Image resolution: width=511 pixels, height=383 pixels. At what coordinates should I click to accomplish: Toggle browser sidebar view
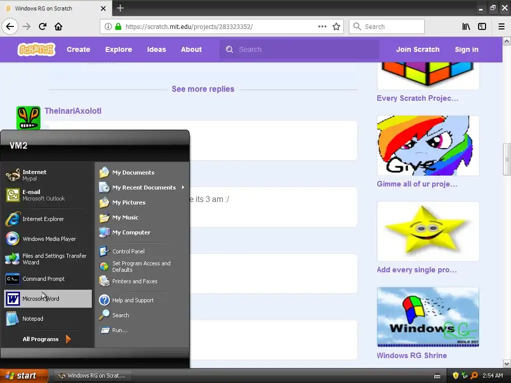482,26
